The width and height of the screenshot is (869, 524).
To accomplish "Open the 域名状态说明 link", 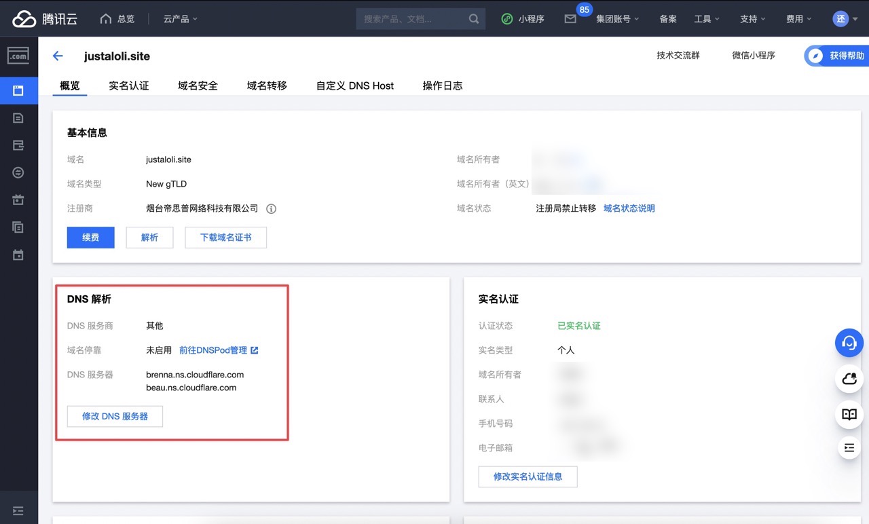I will click(x=629, y=208).
